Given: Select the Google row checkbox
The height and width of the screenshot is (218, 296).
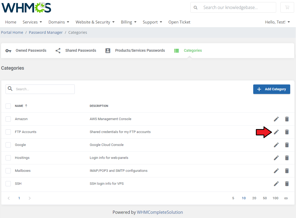Looking at the screenshot, I should [x=8, y=145].
